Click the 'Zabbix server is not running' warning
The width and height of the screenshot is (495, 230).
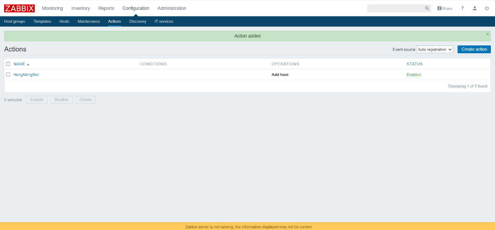click(249, 227)
